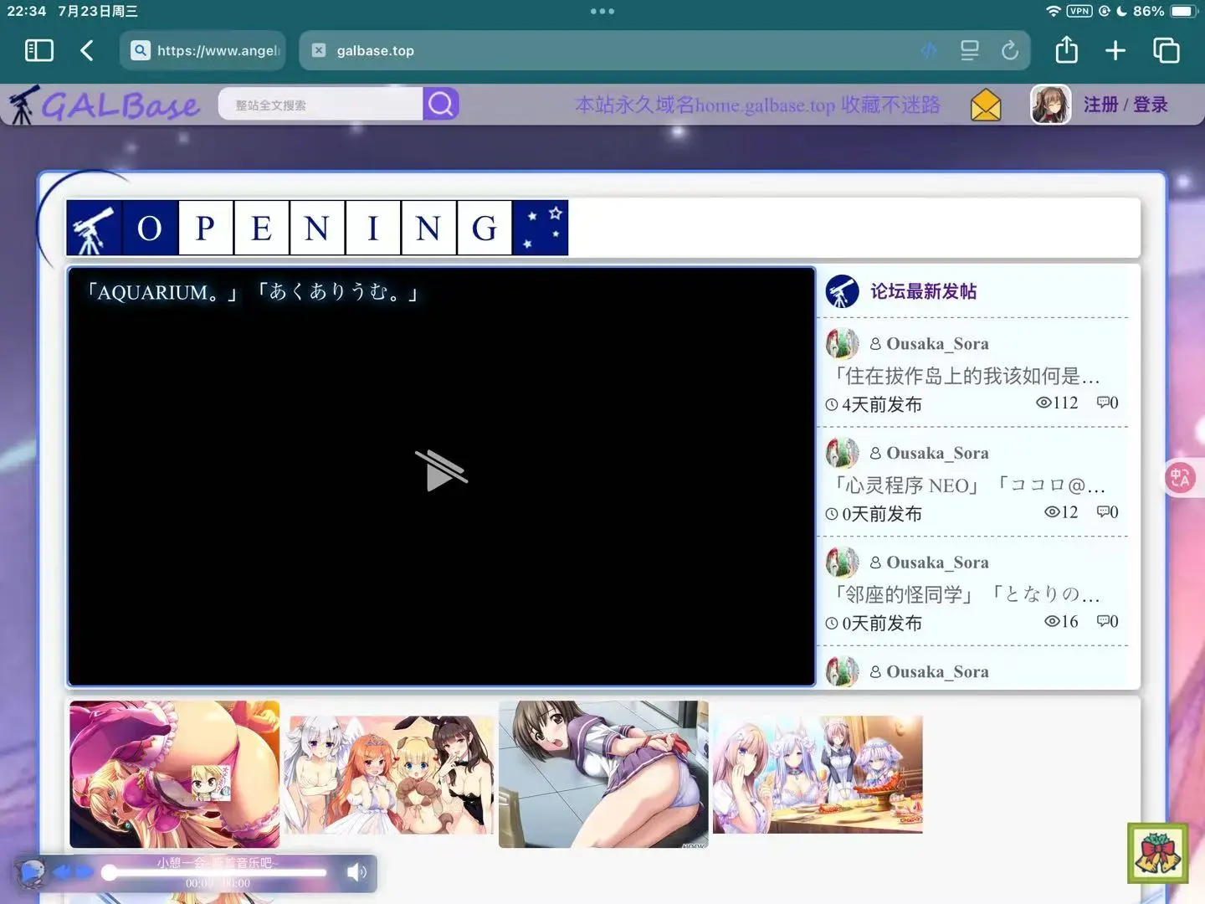Open the envelope messages icon
This screenshot has width=1205, height=904.
point(986,105)
